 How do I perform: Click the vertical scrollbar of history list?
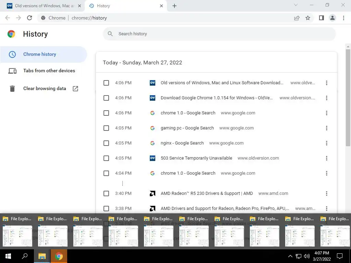348,98
